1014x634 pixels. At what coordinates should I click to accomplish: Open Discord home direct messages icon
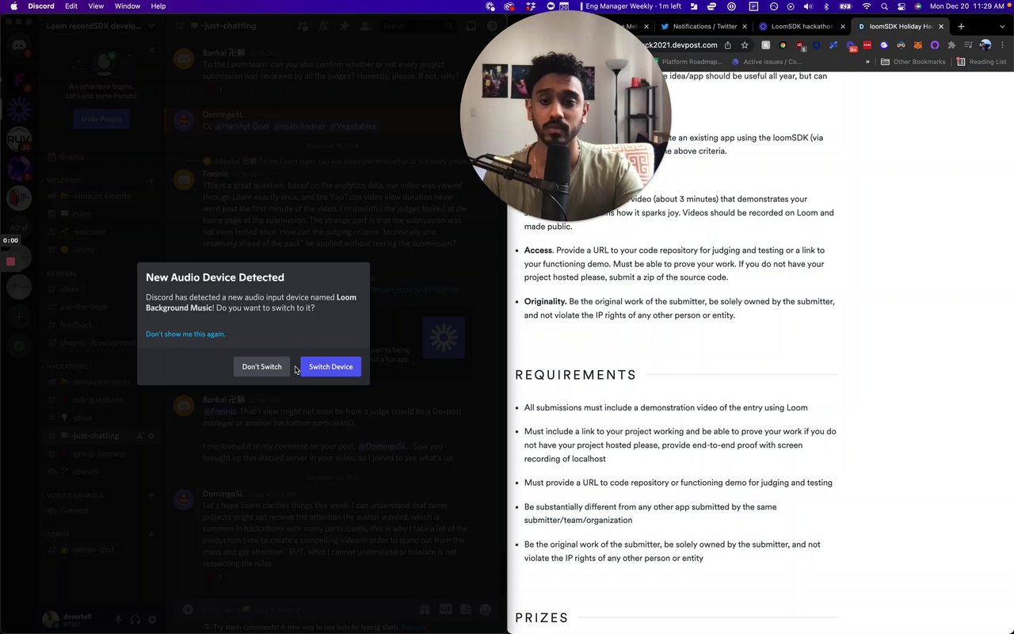pyautogui.click(x=19, y=46)
